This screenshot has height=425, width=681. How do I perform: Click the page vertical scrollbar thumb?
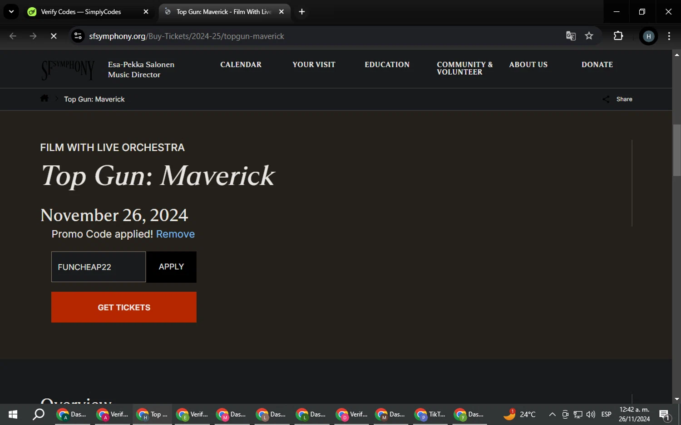(676, 150)
